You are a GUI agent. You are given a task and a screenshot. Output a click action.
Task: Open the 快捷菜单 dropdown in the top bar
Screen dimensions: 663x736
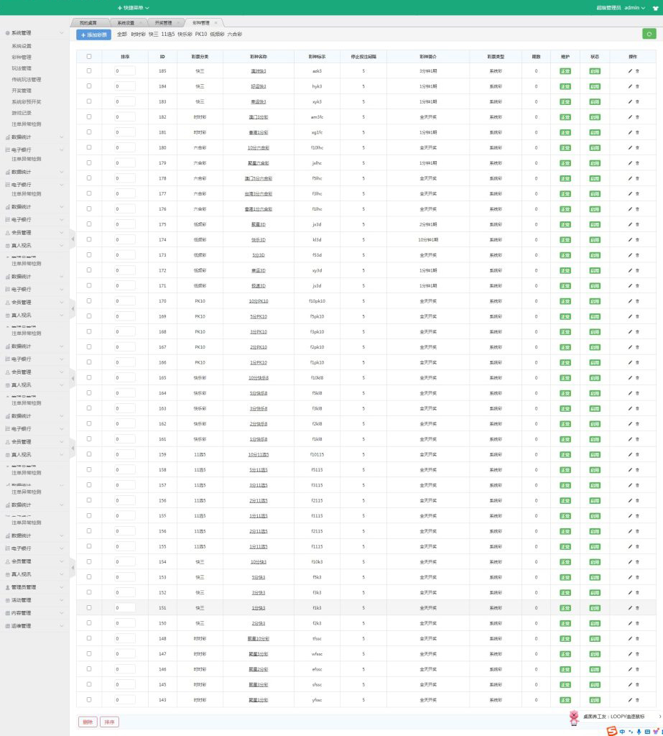(x=134, y=8)
